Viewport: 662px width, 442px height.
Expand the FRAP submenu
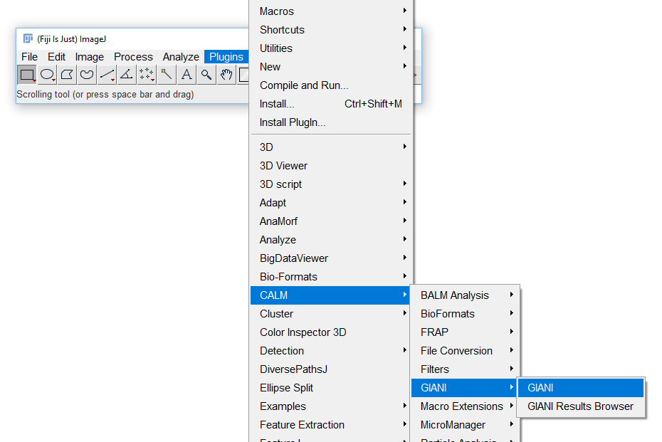[465, 332]
